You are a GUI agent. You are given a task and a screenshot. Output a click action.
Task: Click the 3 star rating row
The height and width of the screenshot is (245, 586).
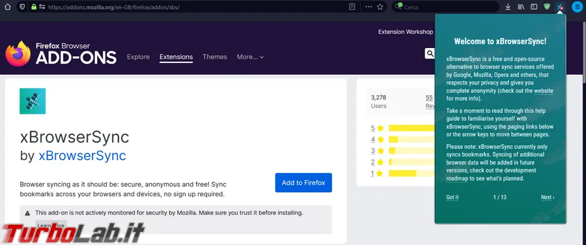pos(402,151)
